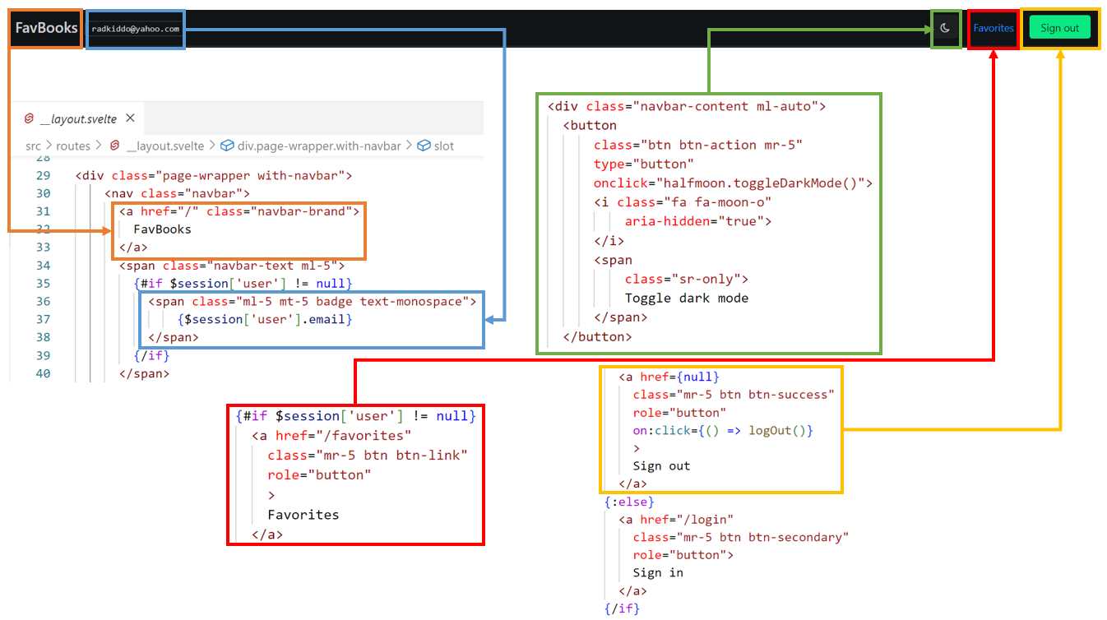Click the Svelte icon in the breadcrumb bar
Viewport: 1107px width, 620px height.
(113, 146)
